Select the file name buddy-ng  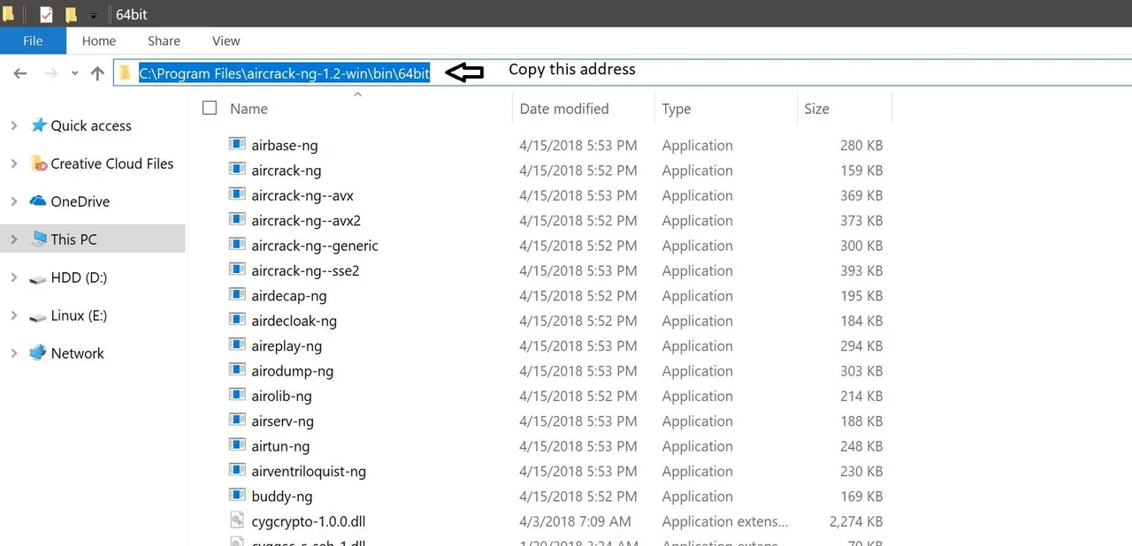pos(282,497)
